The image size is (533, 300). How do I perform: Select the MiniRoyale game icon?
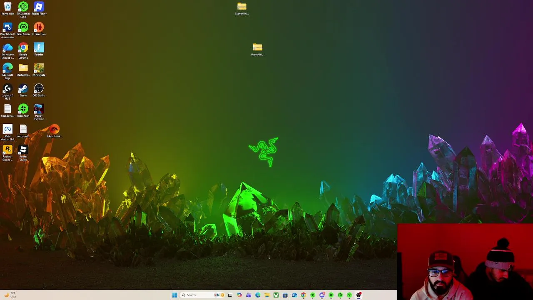[39, 70]
